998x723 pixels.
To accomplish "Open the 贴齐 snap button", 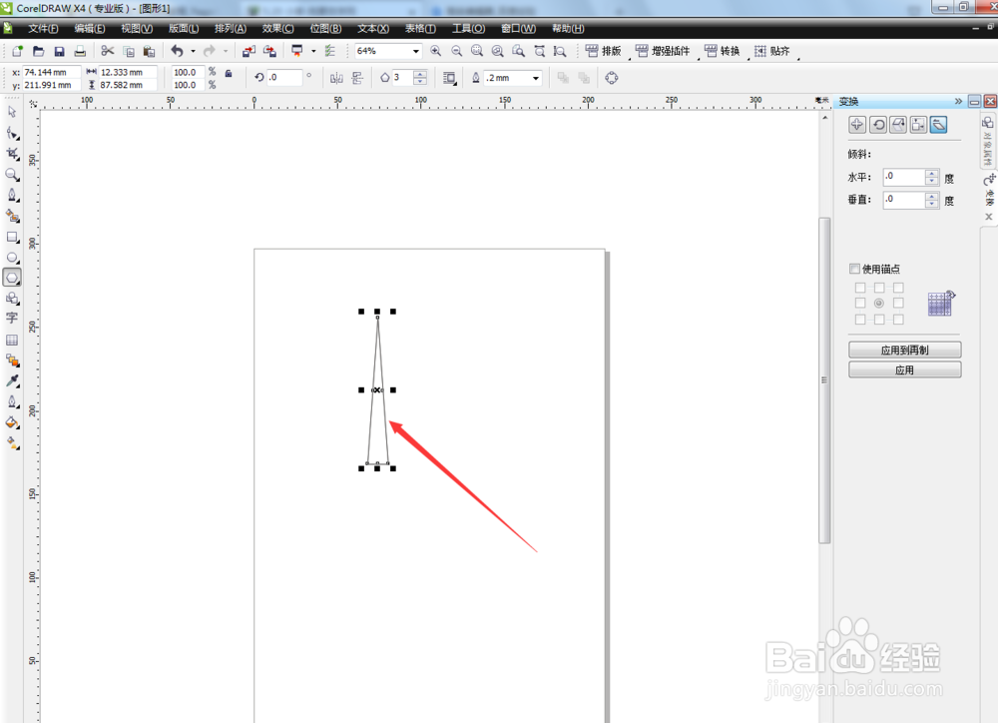I will pyautogui.click(x=772, y=51).
